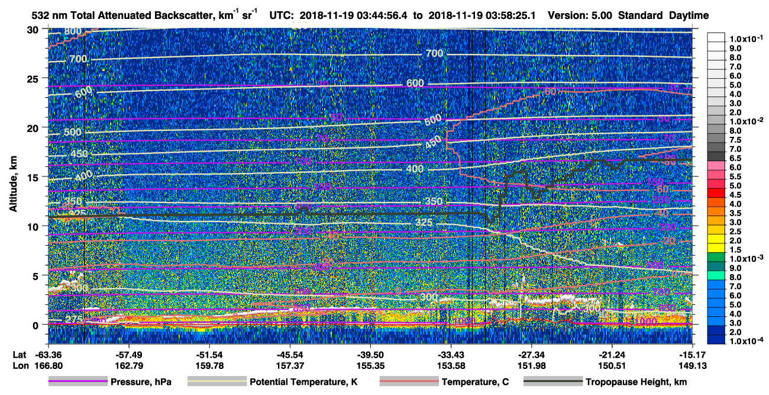The image size is (769, 395).
Task: Select the red Temperature legend line sample
Action: (x=409, y=382)
